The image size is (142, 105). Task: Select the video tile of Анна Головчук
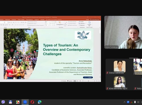coord(123,32)
